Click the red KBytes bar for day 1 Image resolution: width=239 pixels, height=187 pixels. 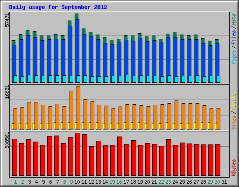(x=14, y=157)
